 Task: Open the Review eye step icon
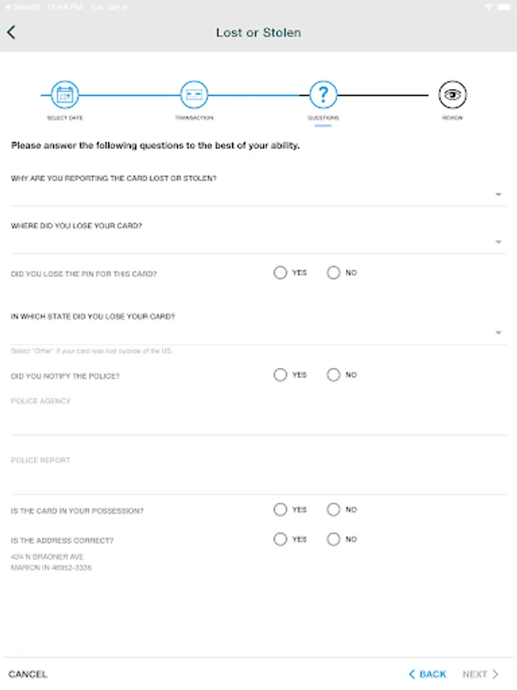coord(452,95)
